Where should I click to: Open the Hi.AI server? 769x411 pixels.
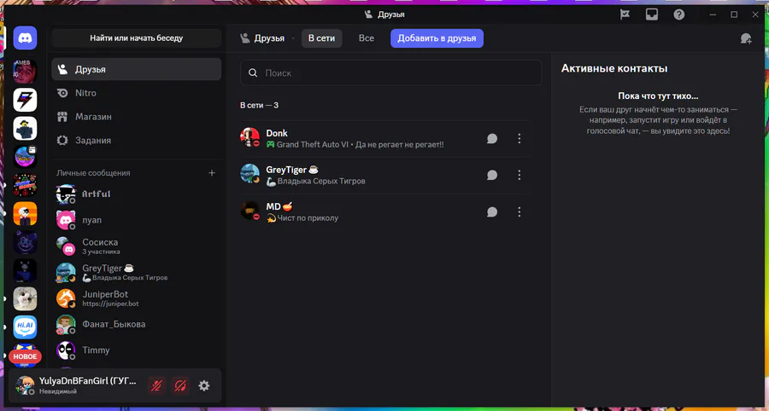[25, 327]
